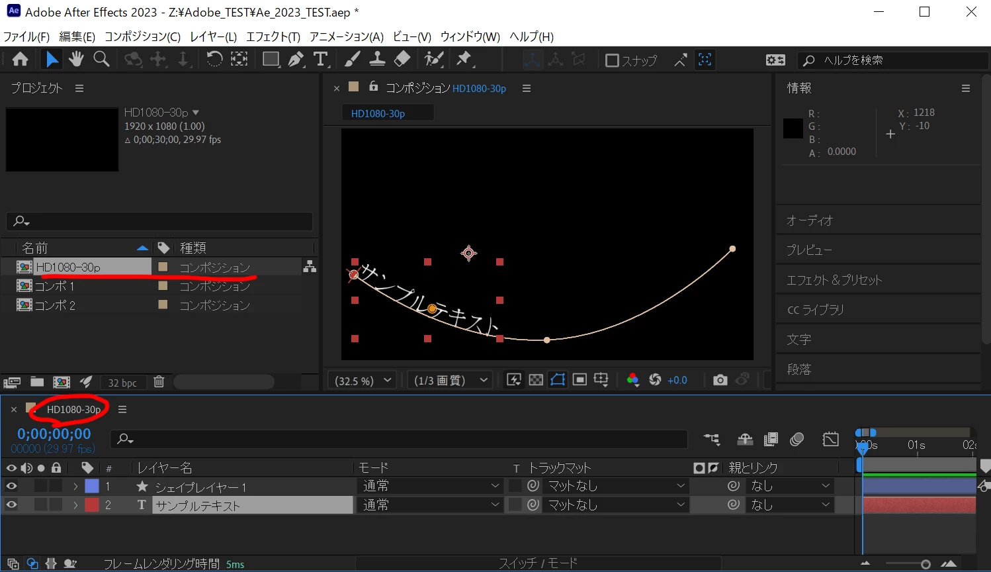Pick the Horizontal Type tool
The width and height of the screenshot is (991, 572).
321,60
